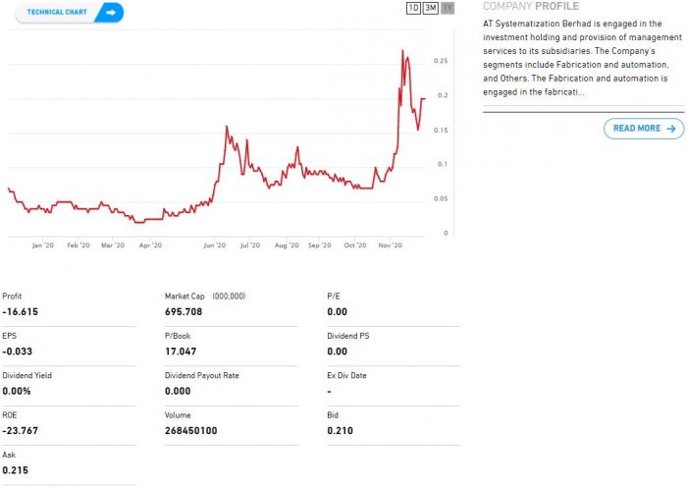Select the 3M chart range
The image size is (687, 488).
click(430, 9)
